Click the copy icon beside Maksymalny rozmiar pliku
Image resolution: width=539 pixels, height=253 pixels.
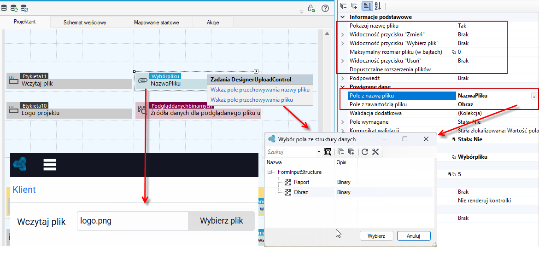pyautogui.click(x=453, y=52)
